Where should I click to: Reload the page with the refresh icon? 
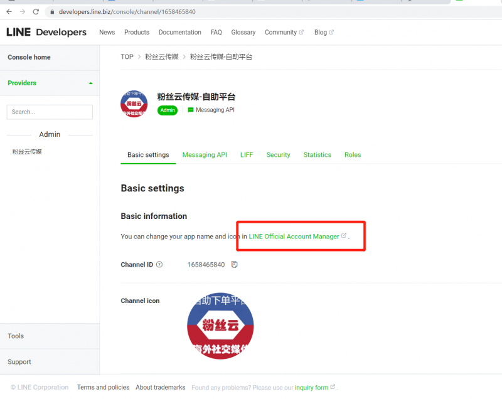point(36,12)
